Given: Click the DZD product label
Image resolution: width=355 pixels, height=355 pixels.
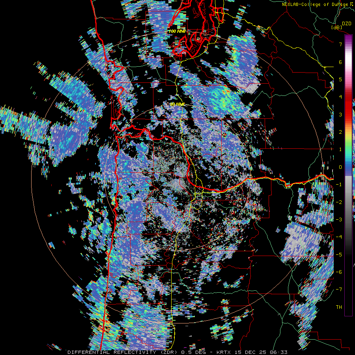Looking at the screenshot, I should 347,24.
